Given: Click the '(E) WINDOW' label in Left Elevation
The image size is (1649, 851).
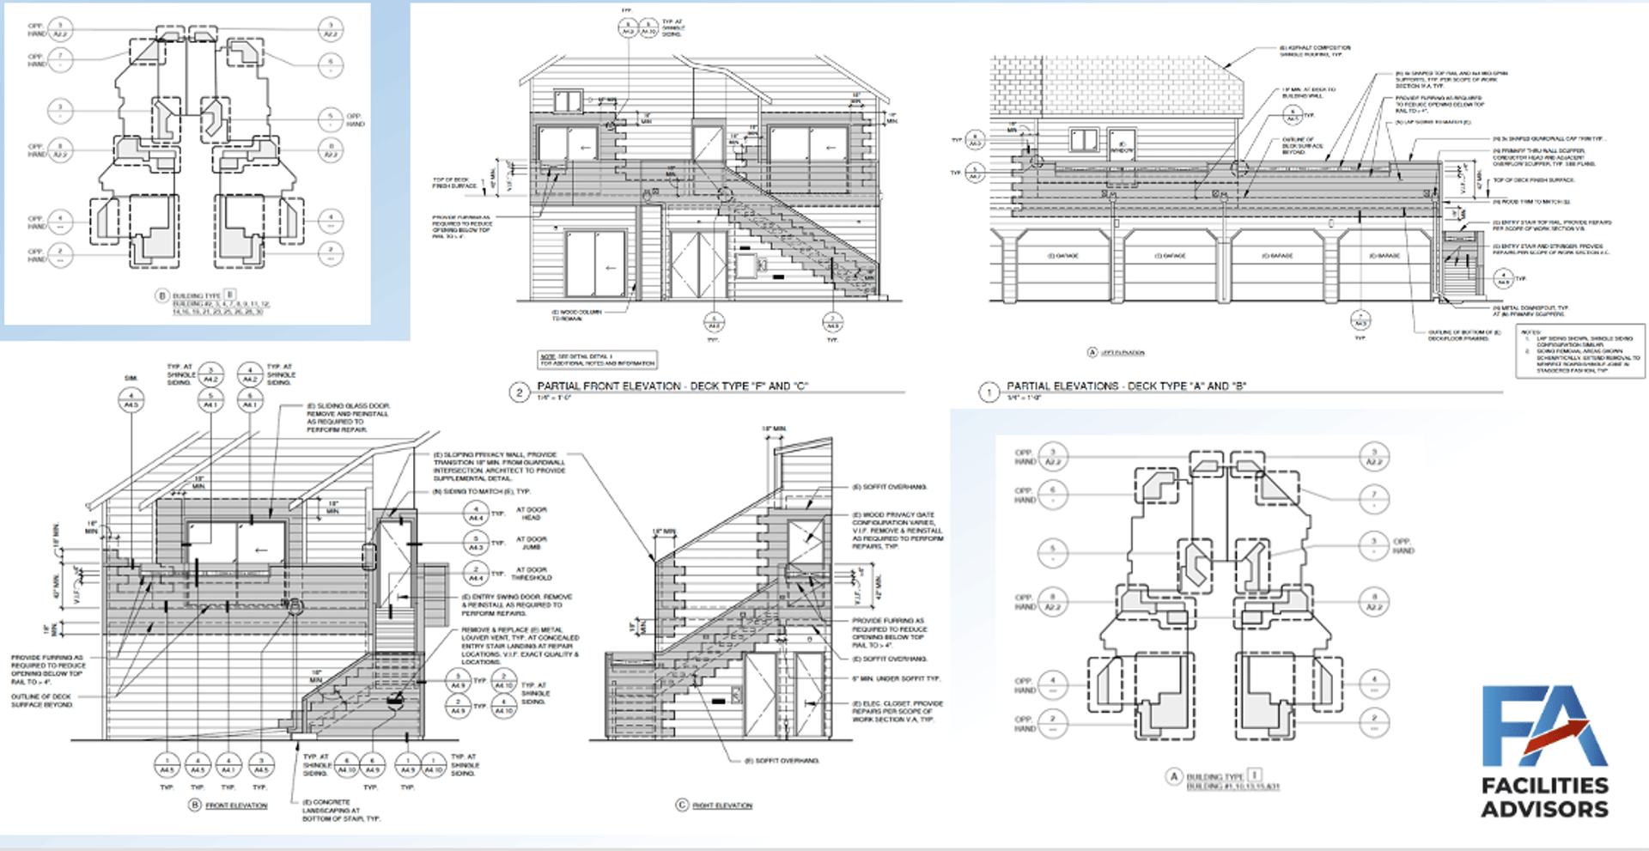Looking at the screenshot, I should click(1122, 148).
